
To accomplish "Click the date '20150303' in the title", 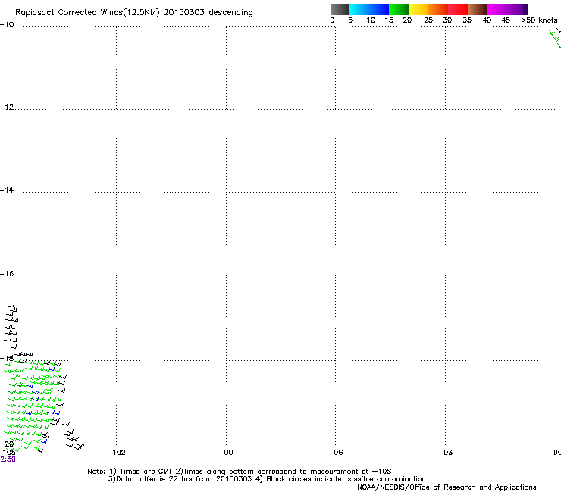I will [183, 12].
